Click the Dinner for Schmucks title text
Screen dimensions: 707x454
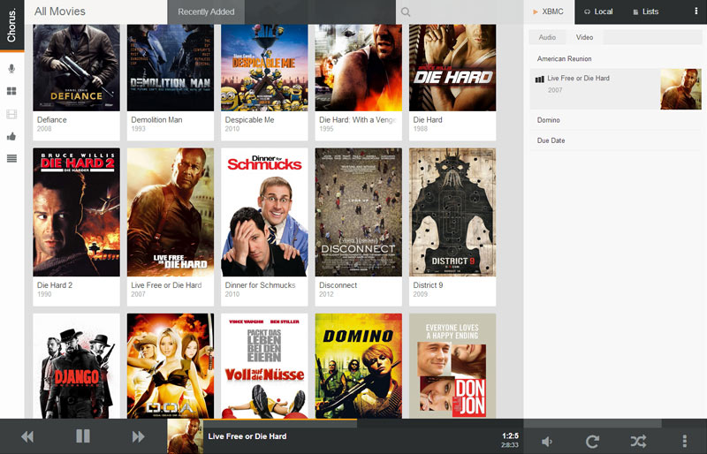click(x=260, y=285)
